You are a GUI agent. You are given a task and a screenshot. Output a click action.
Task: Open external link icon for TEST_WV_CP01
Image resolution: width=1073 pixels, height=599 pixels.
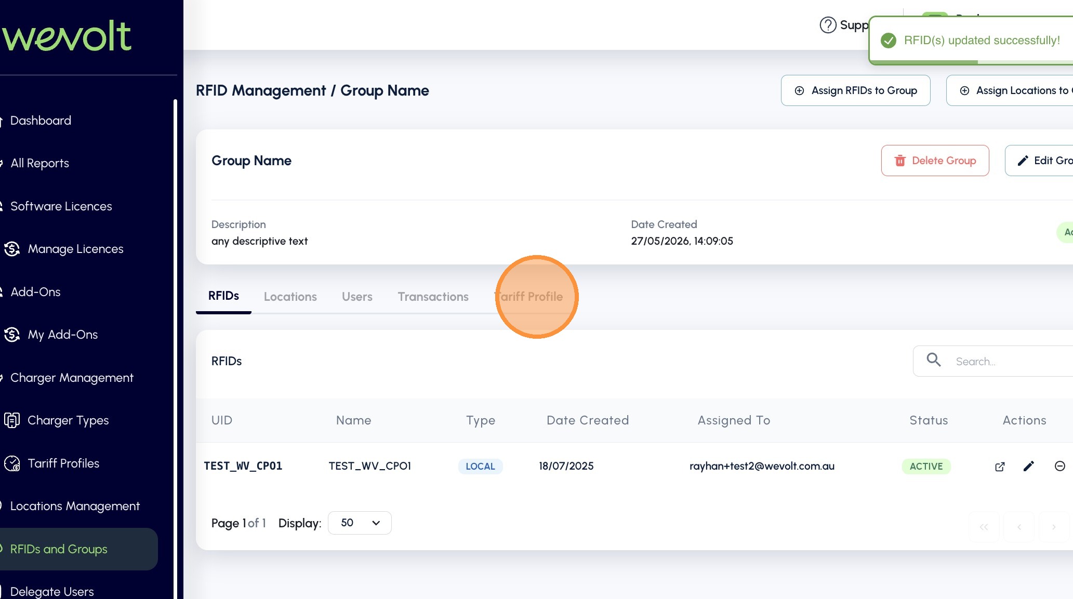click(x=1000, y=467)
